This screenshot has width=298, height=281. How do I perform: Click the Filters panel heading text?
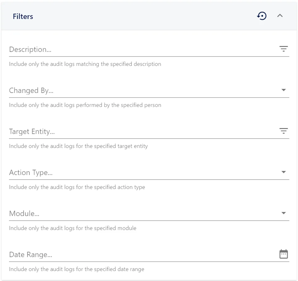click(x=23, y=16)
